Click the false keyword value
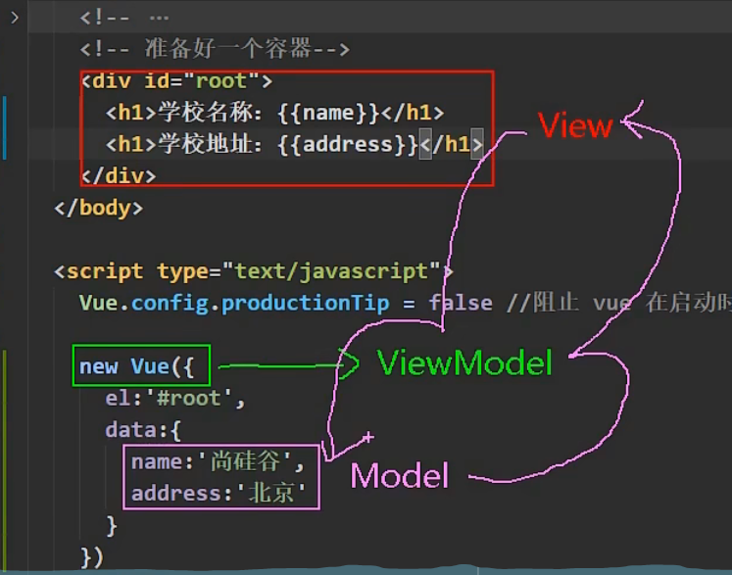This screenshot has width=732, height=575. [x=460, y=303]
